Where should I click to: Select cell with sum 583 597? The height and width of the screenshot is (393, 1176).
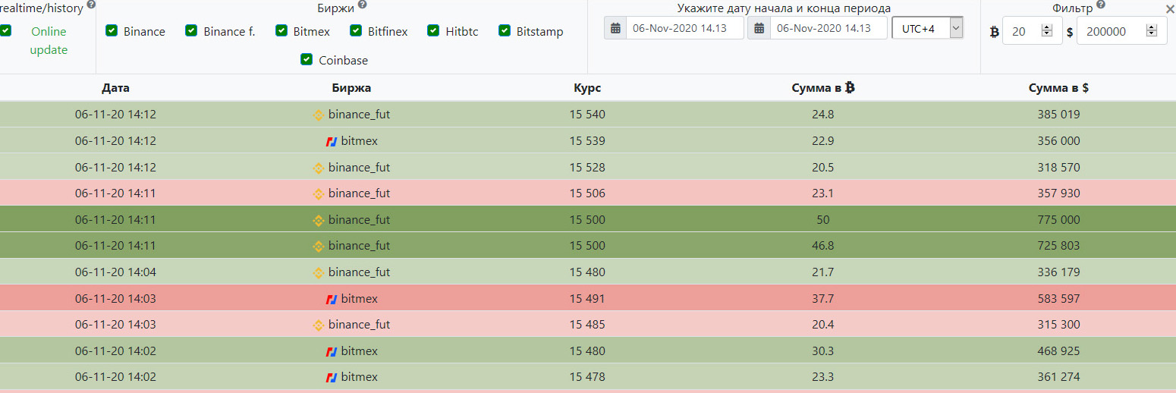[x=1058, y=298]
